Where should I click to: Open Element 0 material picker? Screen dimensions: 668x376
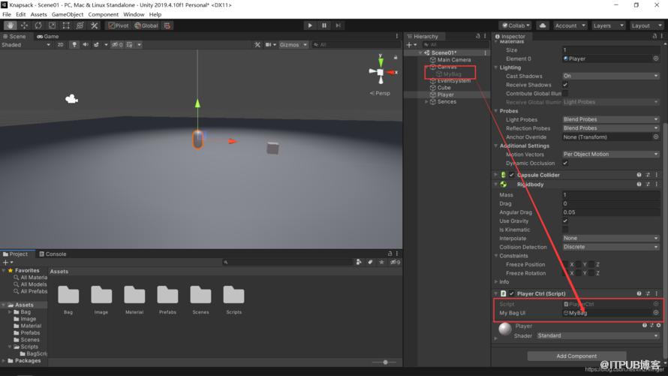[x=656, y=59]
